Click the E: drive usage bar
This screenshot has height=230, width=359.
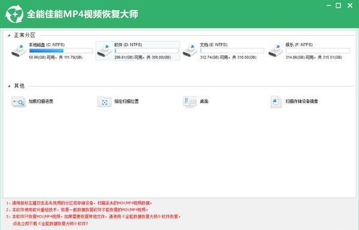[x=232, y=51]
